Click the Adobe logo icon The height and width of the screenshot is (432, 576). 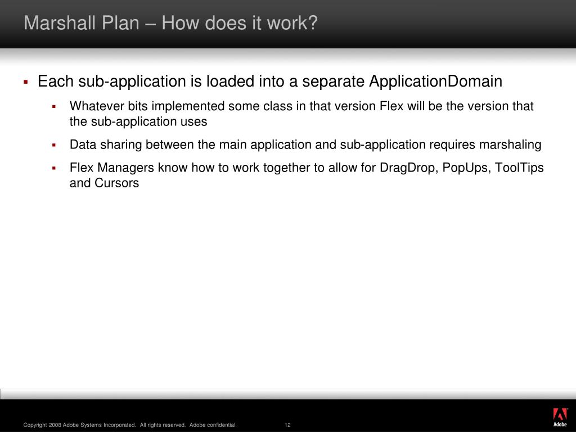(560, 417)
